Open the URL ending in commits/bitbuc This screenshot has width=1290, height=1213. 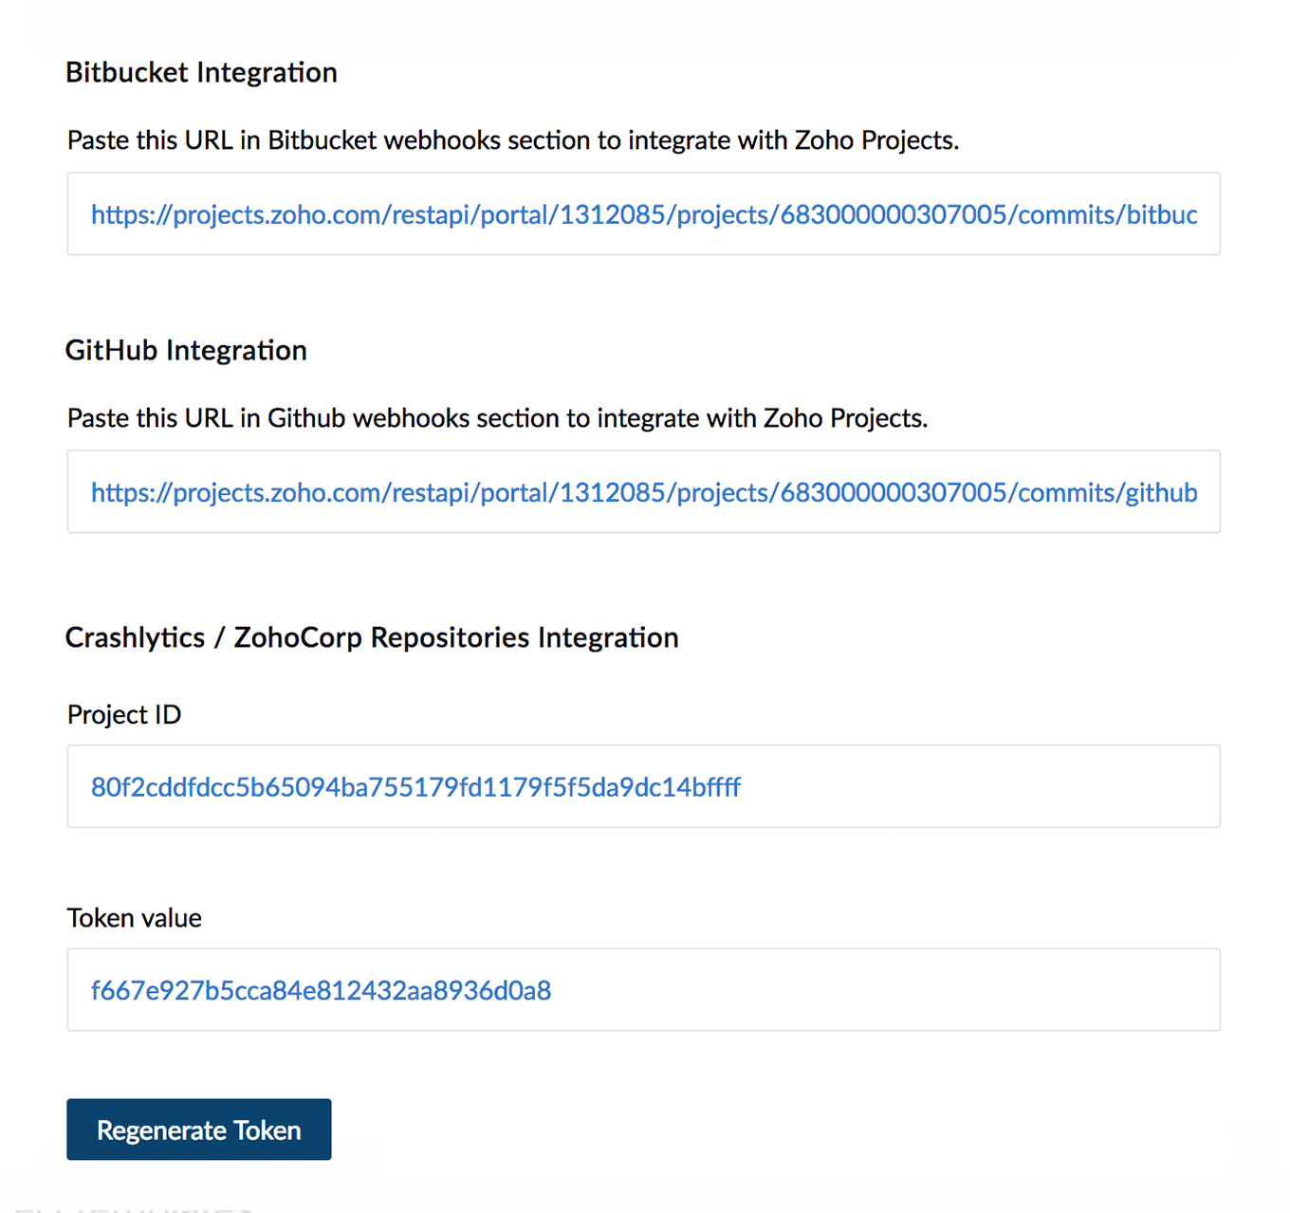coord(643,215)
